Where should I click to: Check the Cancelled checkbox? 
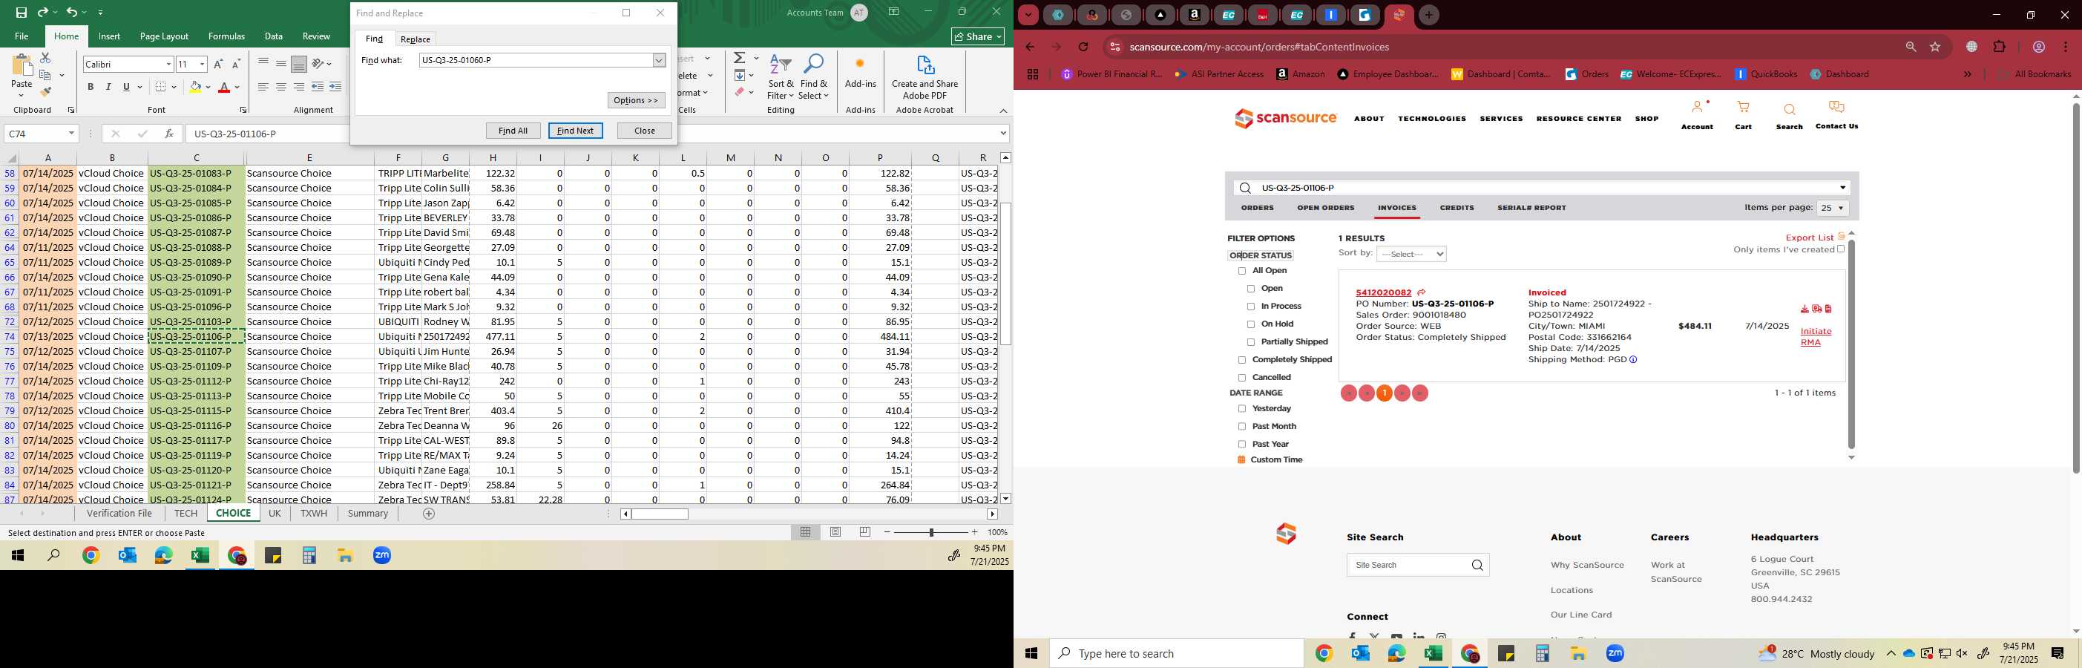[x=1242, y=378]
